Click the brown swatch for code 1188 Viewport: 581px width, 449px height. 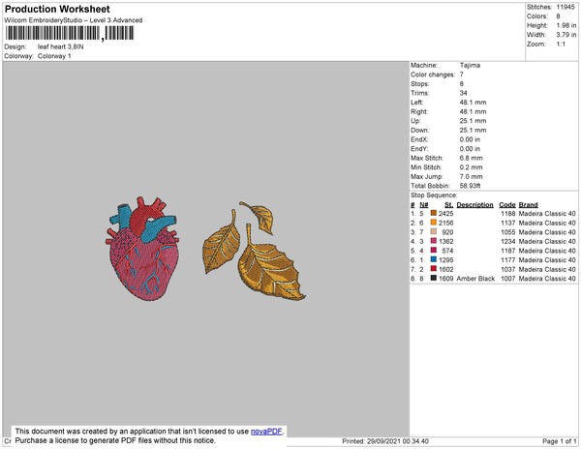[x=434, y=213]
